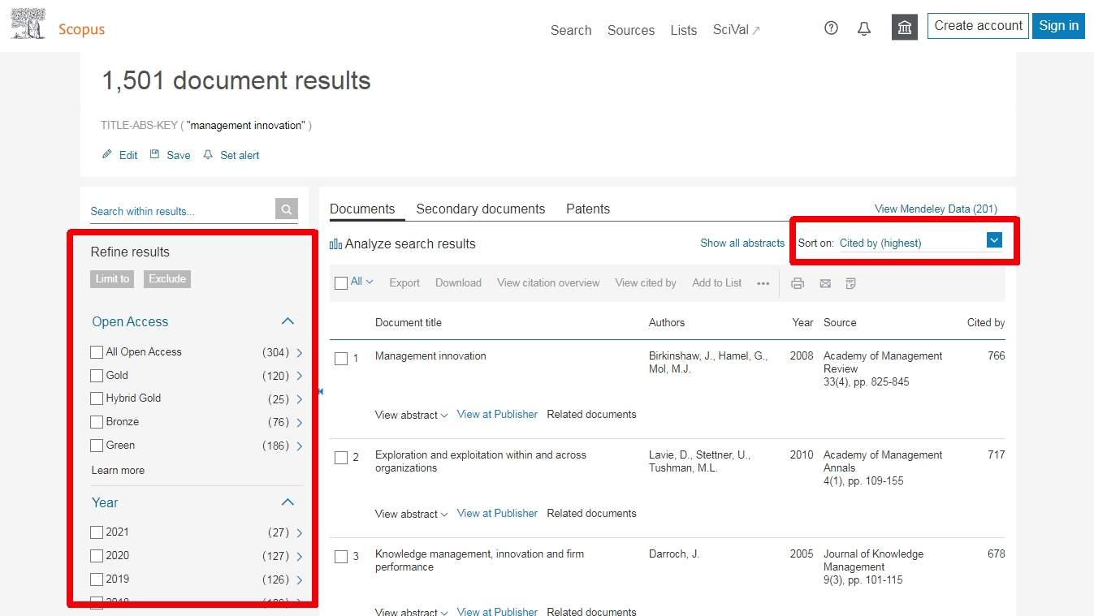The image size is (1094, 616).
Task: Click arrow next to 2021 count
Action: click(300, 532)
